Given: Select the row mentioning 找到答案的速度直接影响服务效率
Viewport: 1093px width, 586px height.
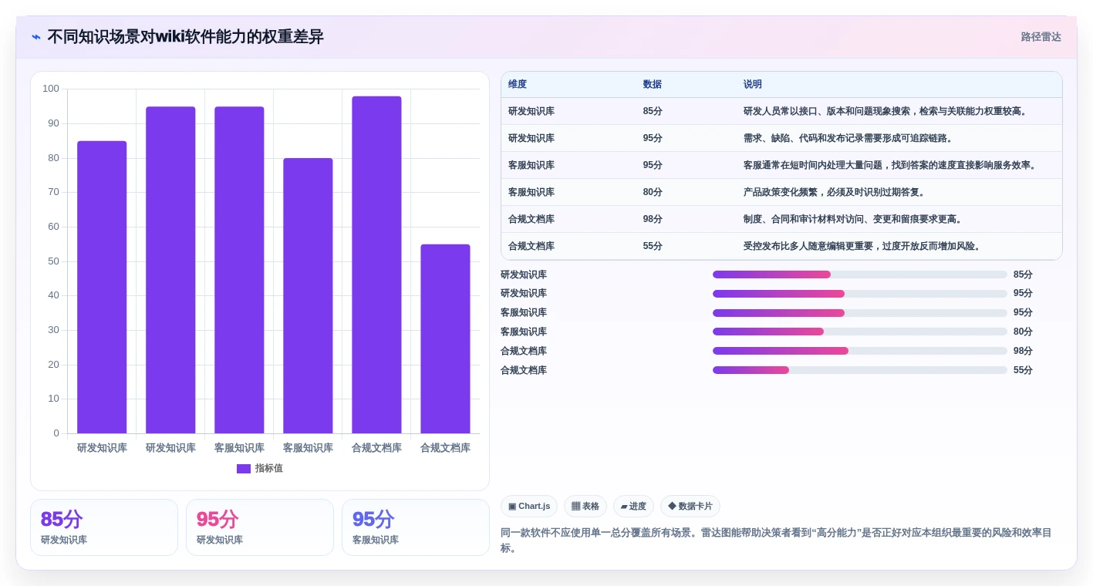Looking at the screenshot, I should pos(781,165).
